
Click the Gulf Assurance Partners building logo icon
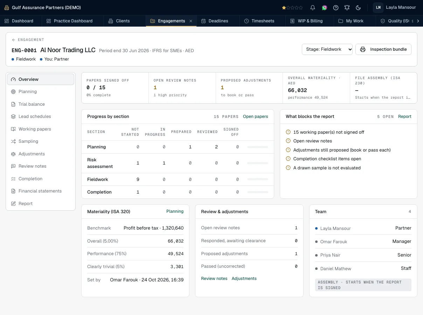pyautogui.click(x=7, y=7)
